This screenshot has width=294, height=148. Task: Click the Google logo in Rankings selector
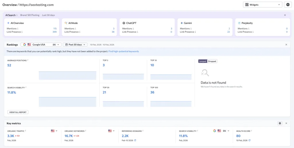25,44
